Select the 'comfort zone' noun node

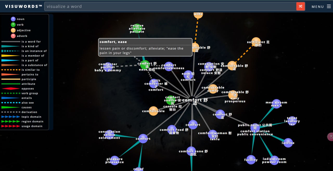coord(191,151)
